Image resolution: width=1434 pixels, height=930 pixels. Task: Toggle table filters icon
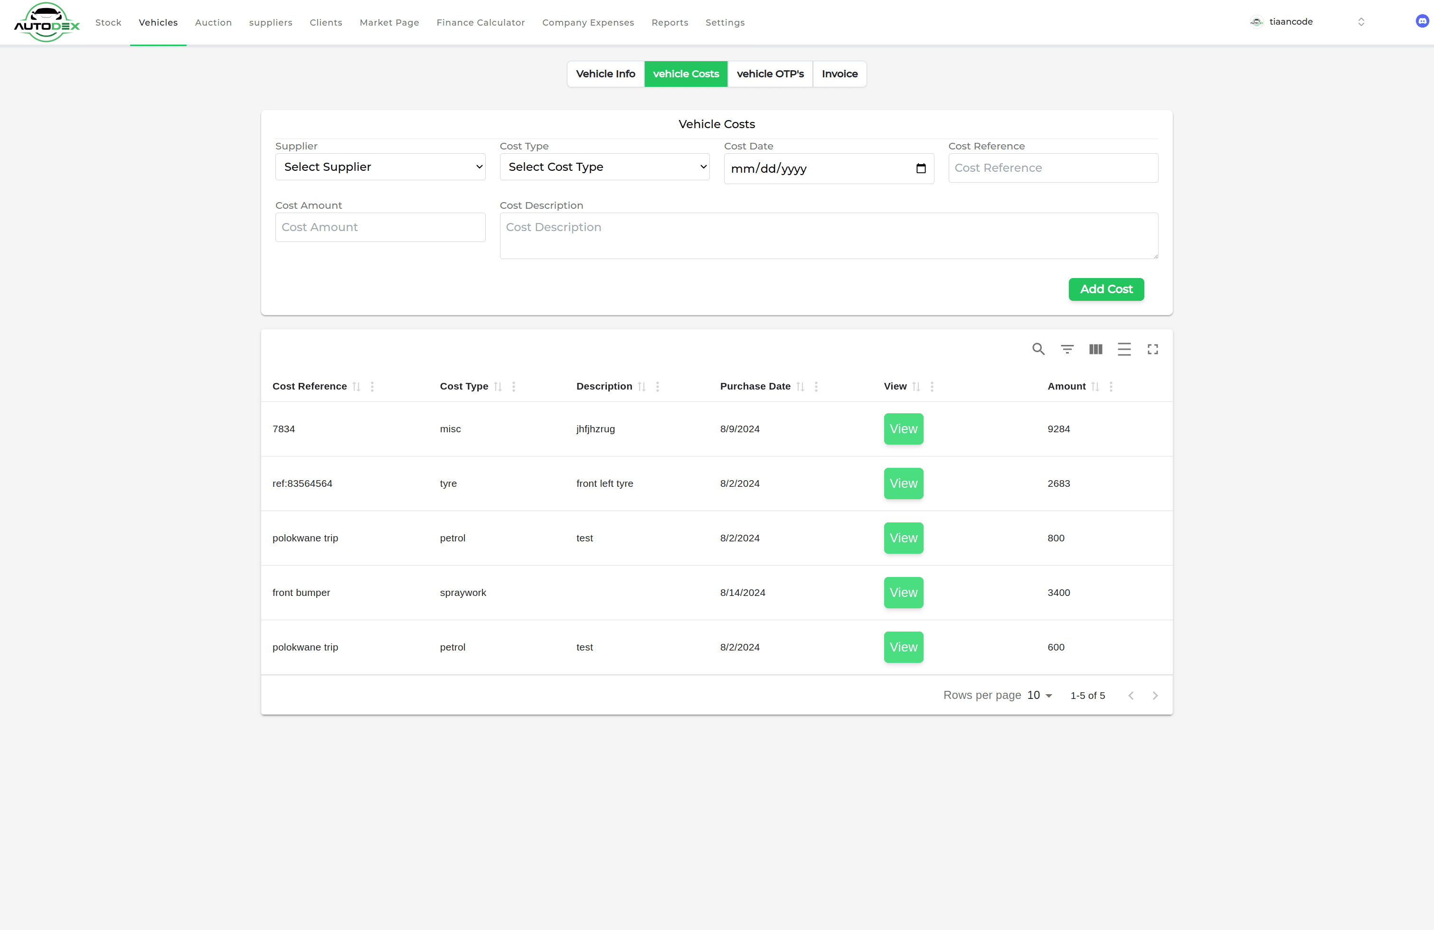[x=1067, y=349]
